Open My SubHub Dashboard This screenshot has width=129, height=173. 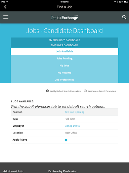64,40
